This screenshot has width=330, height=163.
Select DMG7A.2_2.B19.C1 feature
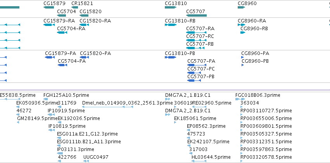click(168, 115)
